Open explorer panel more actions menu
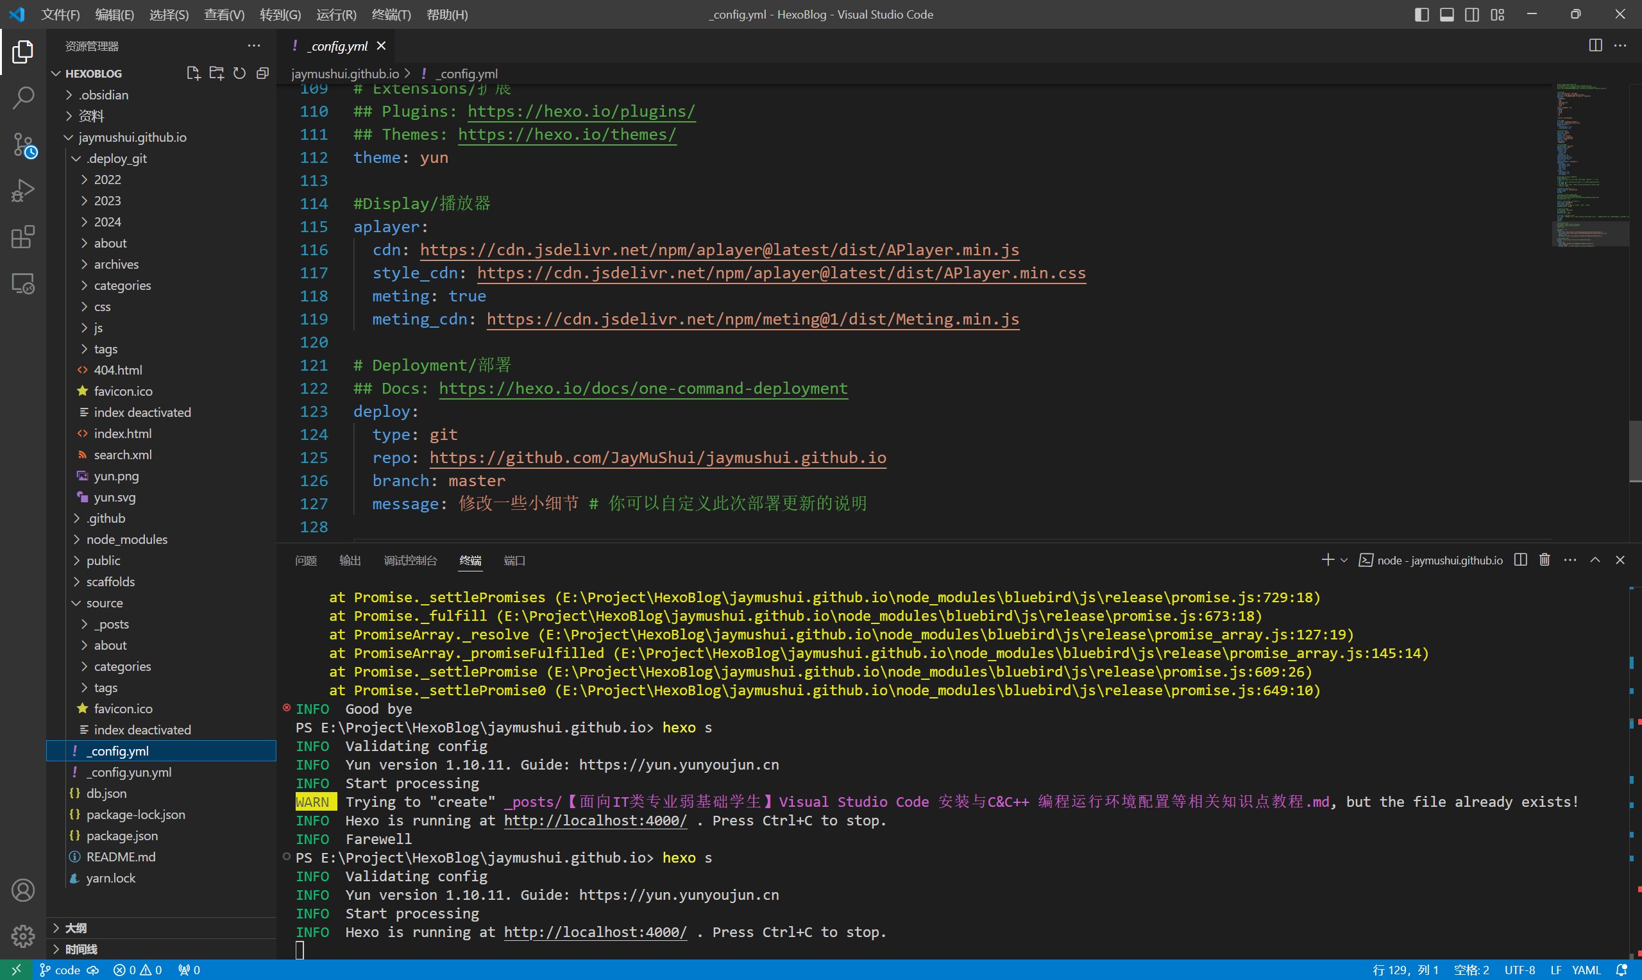 click(x=253, y=46)
